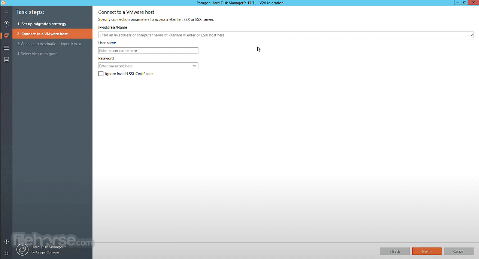Viewport: 479px width, 259px height.
Task: Open the hamburger menu in the sidebar
Action: (6, 12)
